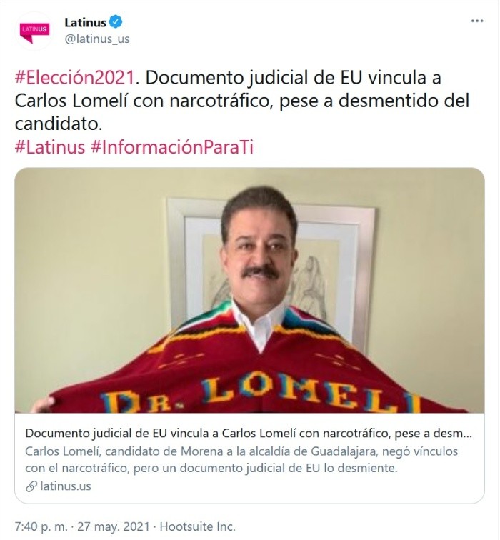This screenshot has width=500, height=540.
Task: Click the tweet body text
Action: tap(242, 101)
